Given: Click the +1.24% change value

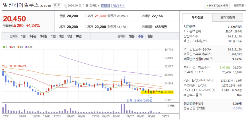Looking at the screenshot, I should pos(33,25).
